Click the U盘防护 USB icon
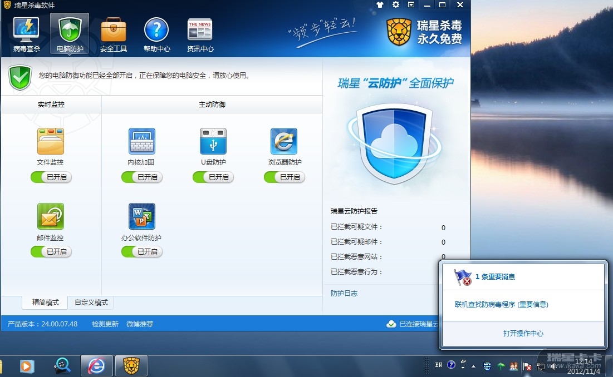Viewport: 613px width, 377px height. (x=213, y=141)
